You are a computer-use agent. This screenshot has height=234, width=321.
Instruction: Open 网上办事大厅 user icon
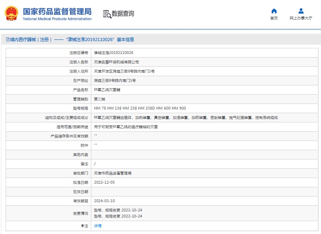pyautogui.click(x=301, y=11)
